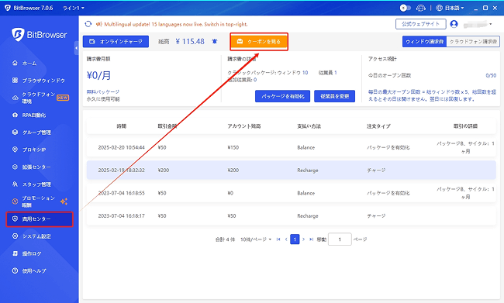
Task: Click the group management icon
Action: (15, 132)
